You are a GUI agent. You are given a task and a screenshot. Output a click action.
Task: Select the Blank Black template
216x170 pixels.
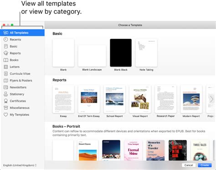point(121,53)
